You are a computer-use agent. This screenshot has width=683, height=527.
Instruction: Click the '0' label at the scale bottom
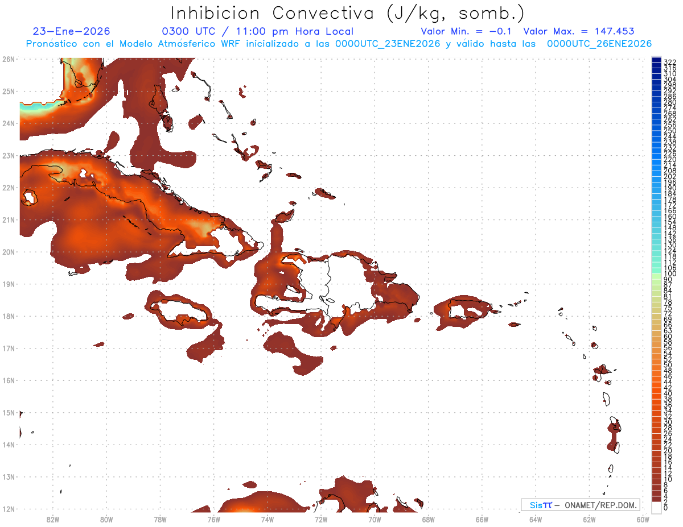[666, 508]
